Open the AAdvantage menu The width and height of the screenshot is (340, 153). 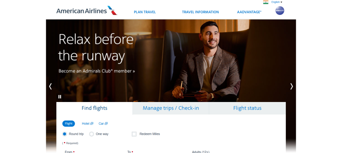(249, 12)
